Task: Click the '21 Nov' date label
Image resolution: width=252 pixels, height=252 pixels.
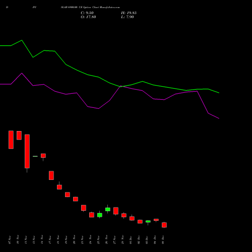Action: pos(82,240)
